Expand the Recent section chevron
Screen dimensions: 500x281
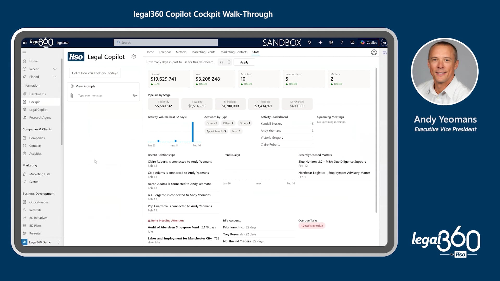pos(55,69)
